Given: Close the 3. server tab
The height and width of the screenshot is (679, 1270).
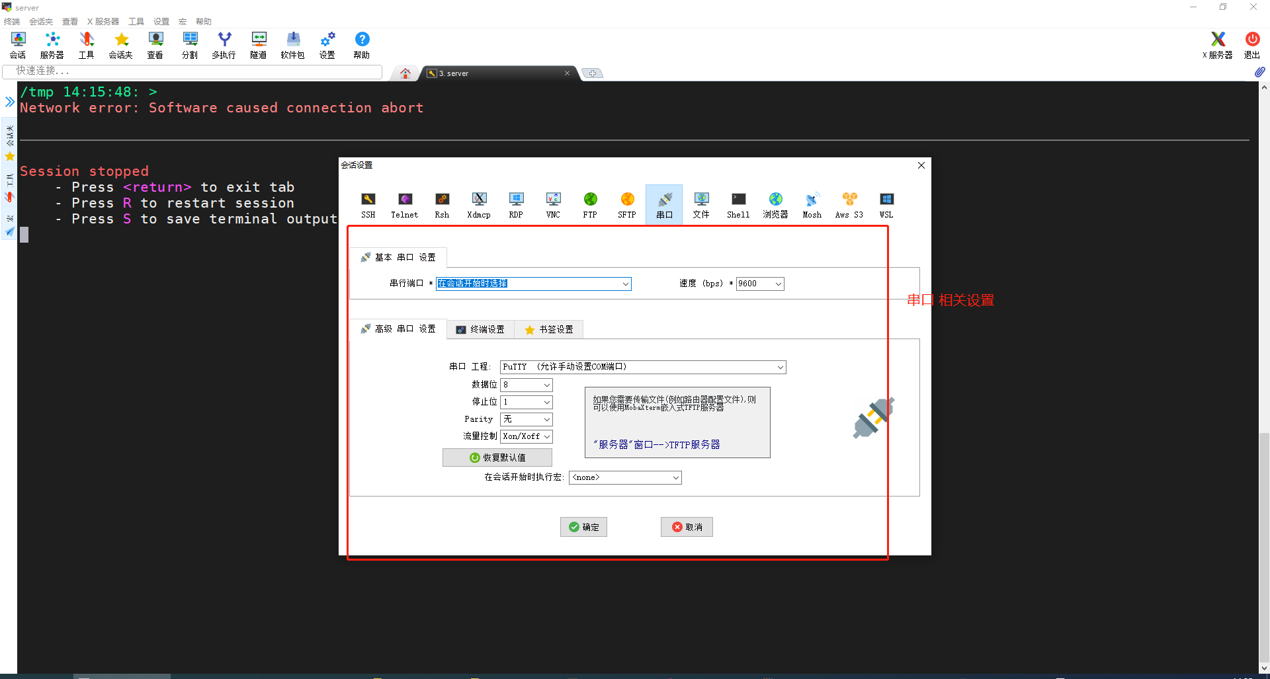Looking at the screenshot, I should [567, 73].
